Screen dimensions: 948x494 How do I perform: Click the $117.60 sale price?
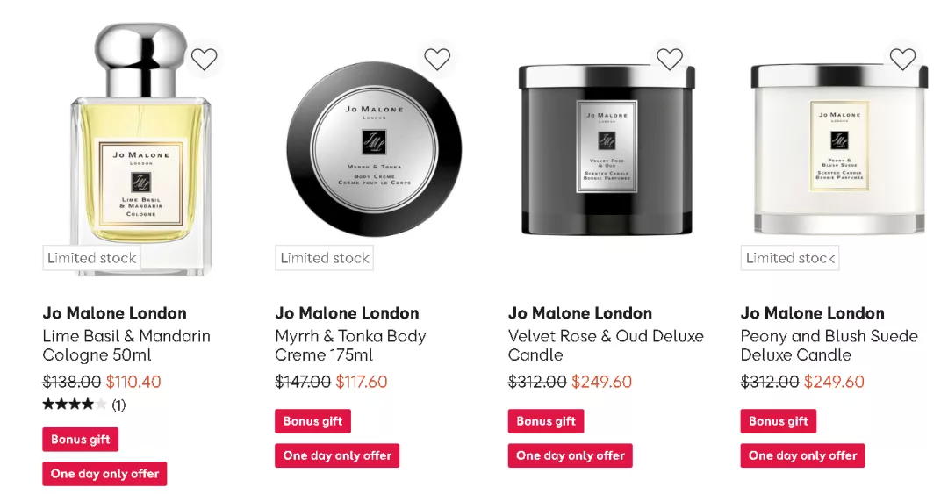(362, 383)
